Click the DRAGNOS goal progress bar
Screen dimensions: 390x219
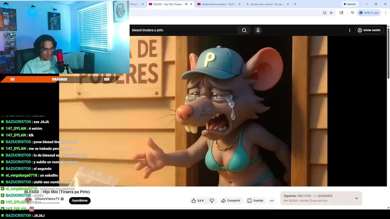(x=59, y=79)
